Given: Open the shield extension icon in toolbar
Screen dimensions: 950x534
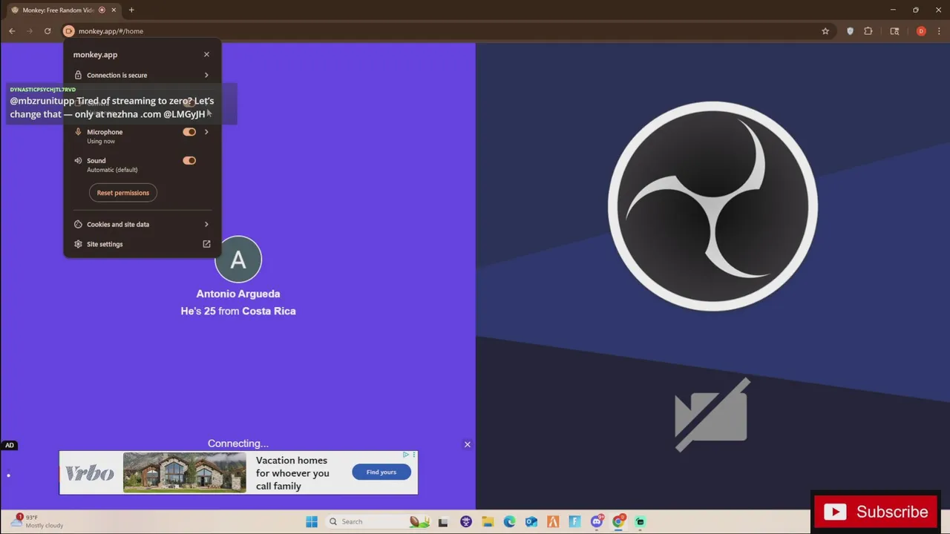Looking at the screenshot, I should click(850, 31).
